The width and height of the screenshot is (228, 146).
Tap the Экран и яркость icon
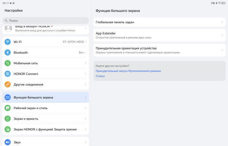coord(8,119)
